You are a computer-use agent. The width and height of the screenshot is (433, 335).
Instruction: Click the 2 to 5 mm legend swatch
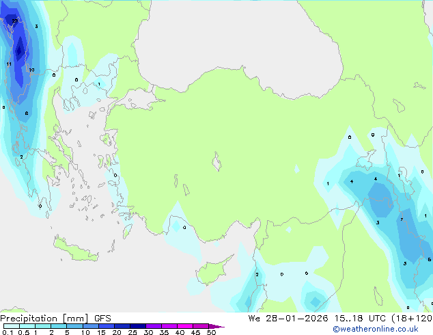[x=59, y=326]
